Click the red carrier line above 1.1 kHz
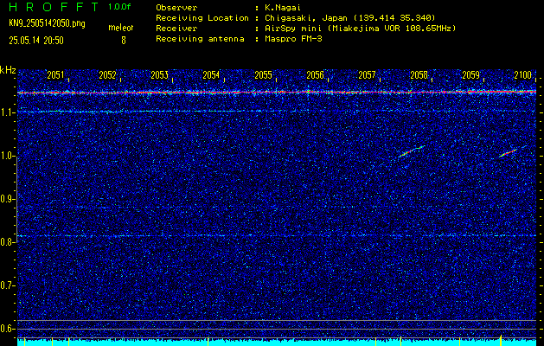544x346 pixels. click(277, 93)
